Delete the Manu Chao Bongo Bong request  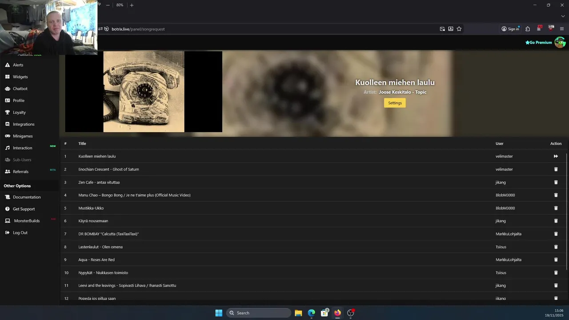(x=556, y=195)
